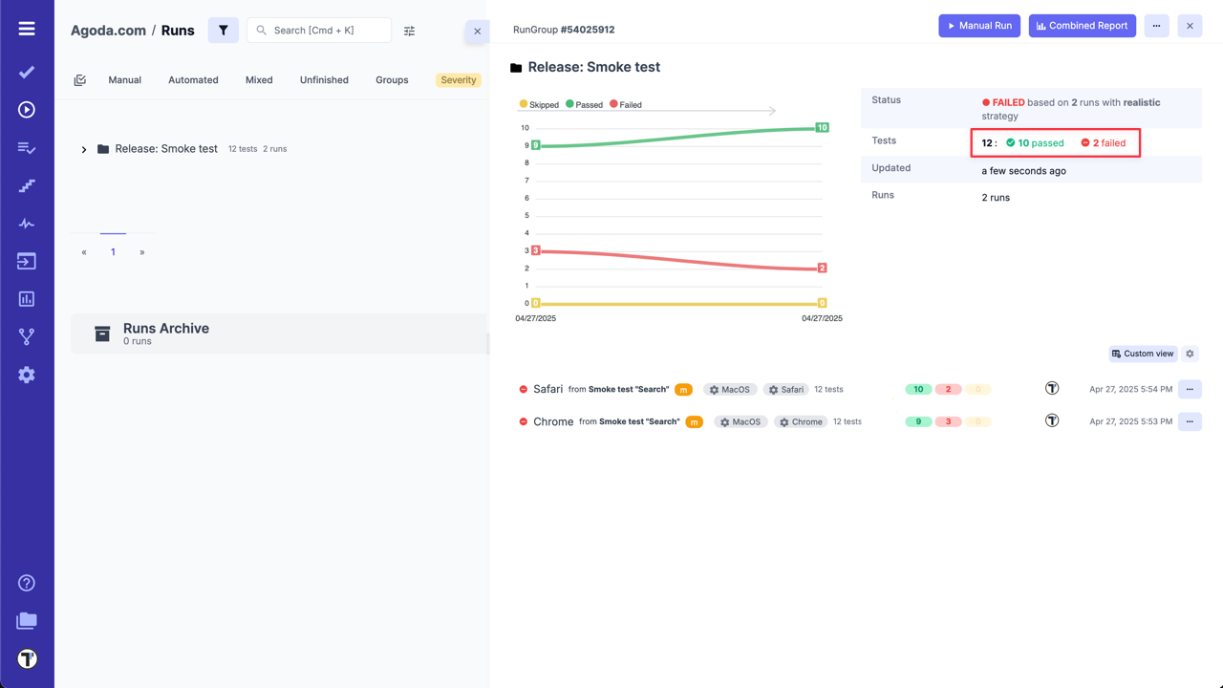Select the Groups tab
The width and height of the screenshot is (1223, 688).
pyautogui.click(x=392, y=80)
